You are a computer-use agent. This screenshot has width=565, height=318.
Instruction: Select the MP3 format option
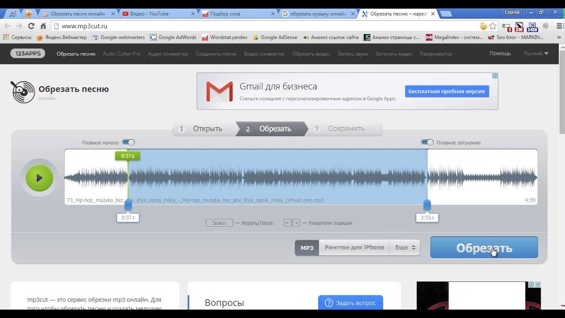click(x=307, y=248)
